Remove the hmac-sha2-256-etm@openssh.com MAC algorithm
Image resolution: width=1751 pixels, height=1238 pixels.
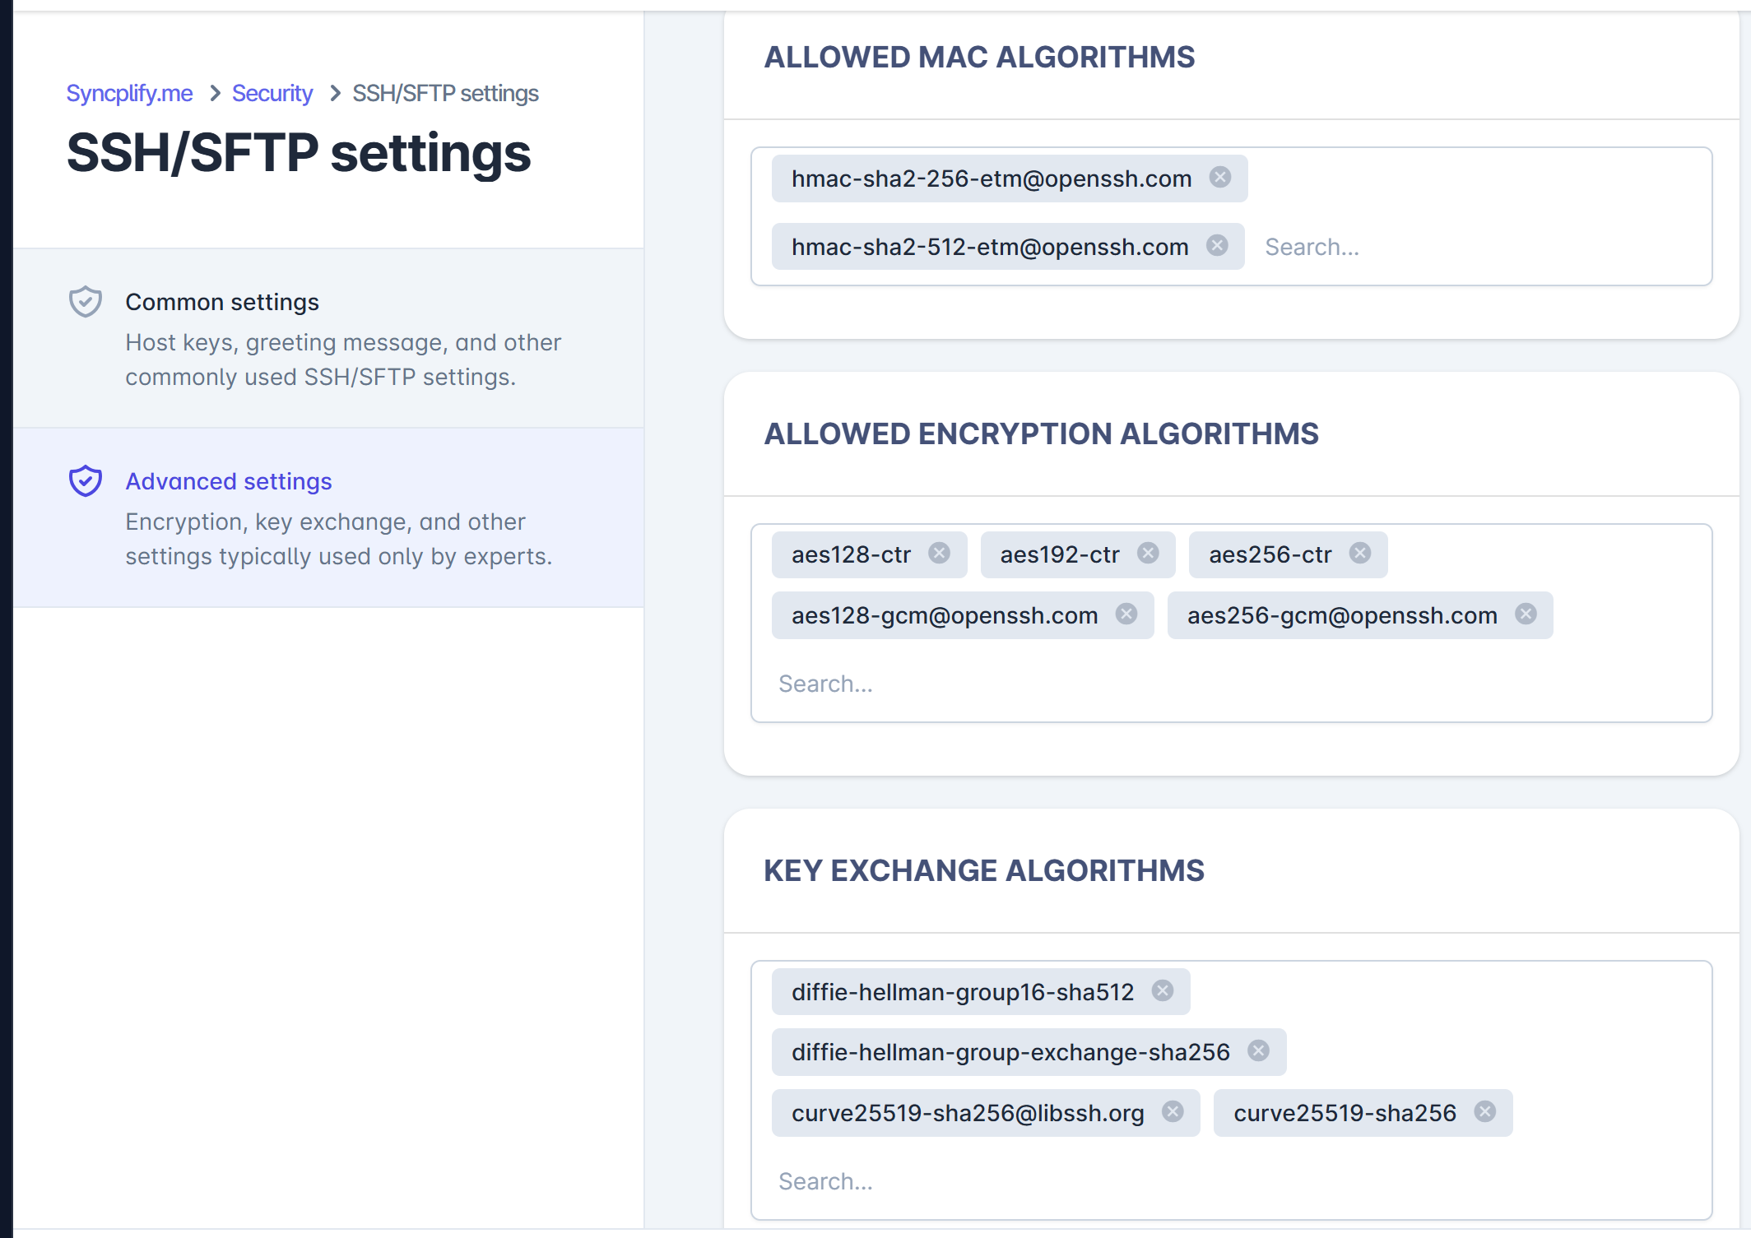[1220, 177]
